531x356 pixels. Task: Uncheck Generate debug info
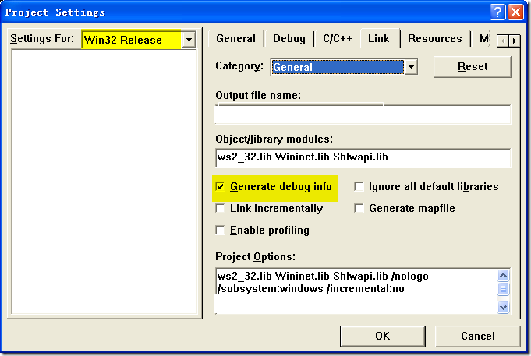[220, 187]
